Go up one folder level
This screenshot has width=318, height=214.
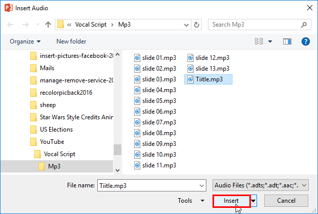[48, 25]
